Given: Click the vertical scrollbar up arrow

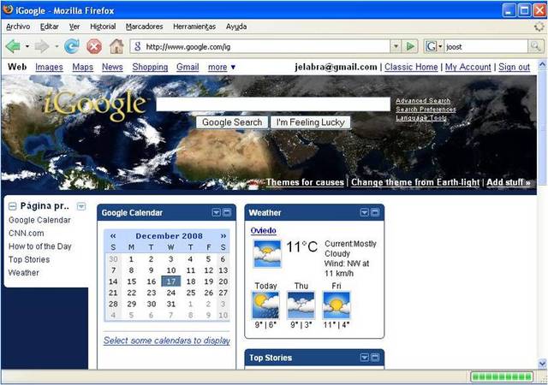Looking at the screenshot, I should point(542,64).
